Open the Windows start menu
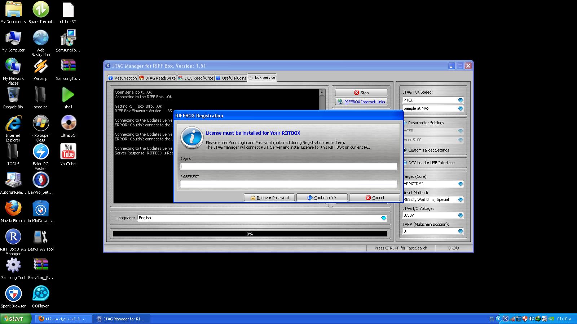 click(16, 319)
